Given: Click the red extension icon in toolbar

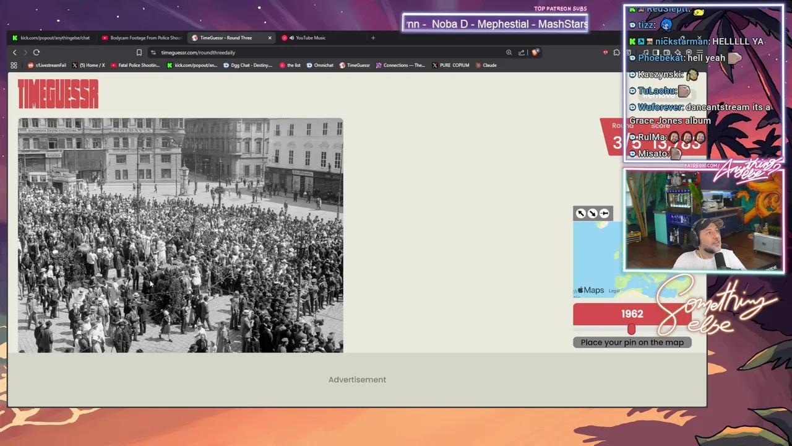Looking at the screenshot, I should click(605, 53).
